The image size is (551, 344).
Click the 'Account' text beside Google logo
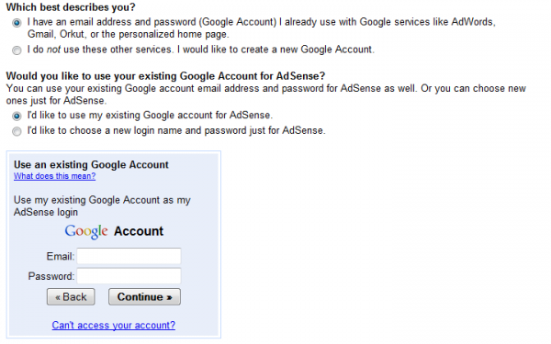pyautogui.click(x=139, y=231)
